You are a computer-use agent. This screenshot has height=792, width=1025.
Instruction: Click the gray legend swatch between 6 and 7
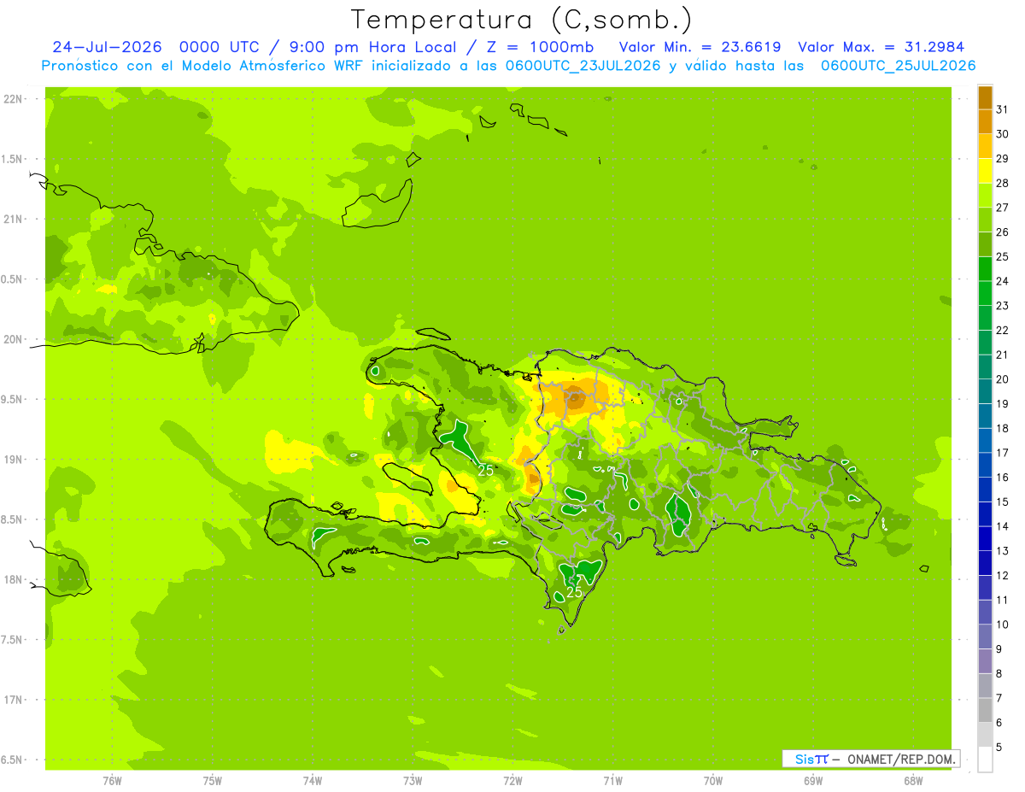(x=985, y=710)
